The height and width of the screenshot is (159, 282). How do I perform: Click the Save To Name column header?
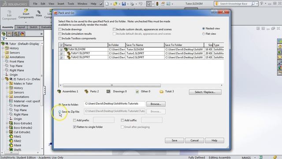[x=145, y=45]
